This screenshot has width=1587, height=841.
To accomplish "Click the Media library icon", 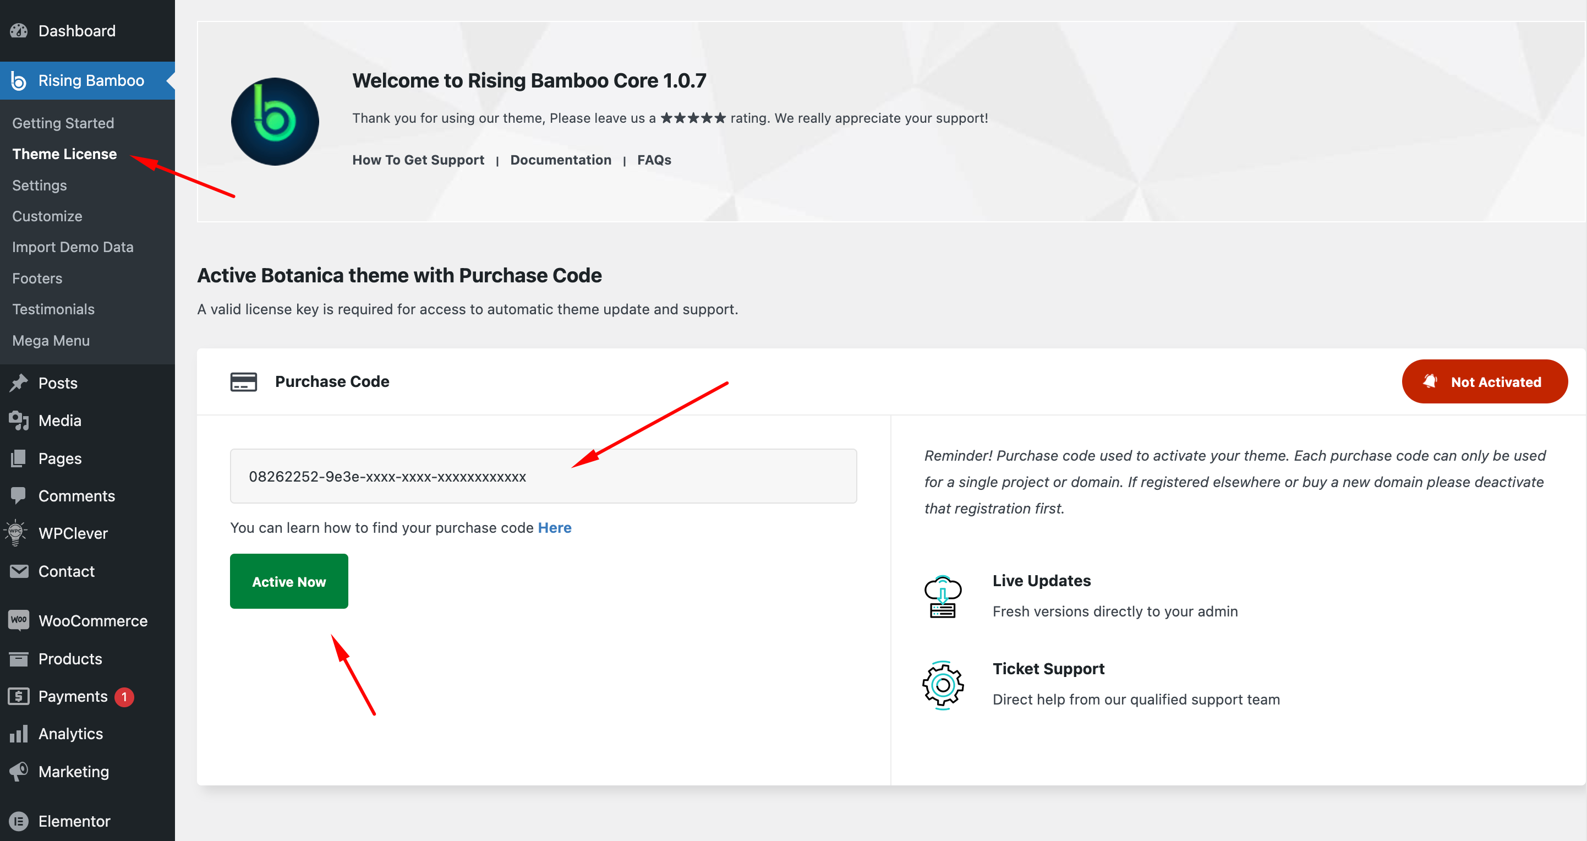I will coord(19,421).
